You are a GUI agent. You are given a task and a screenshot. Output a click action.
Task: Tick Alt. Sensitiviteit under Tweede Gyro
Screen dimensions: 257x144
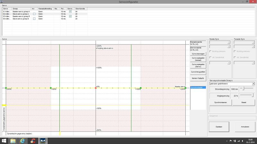click(x=235, y=57)
